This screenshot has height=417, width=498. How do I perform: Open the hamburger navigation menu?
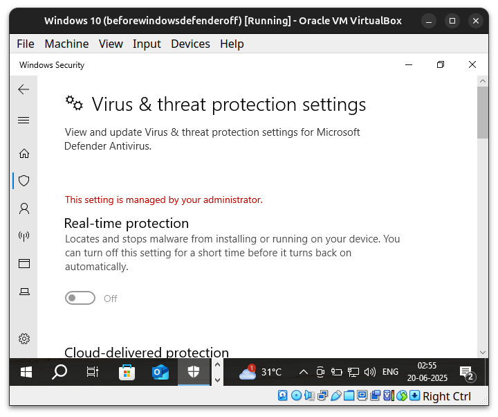(x=24, y=121)
